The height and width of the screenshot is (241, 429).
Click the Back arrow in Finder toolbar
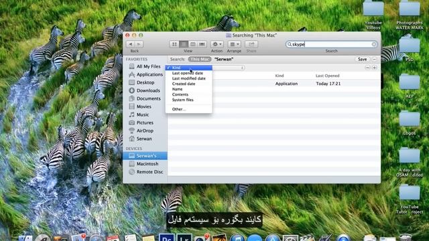(131, 44)
